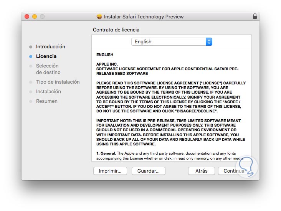
Task: Click the Selección de destino step
Action: coord(48,69)
